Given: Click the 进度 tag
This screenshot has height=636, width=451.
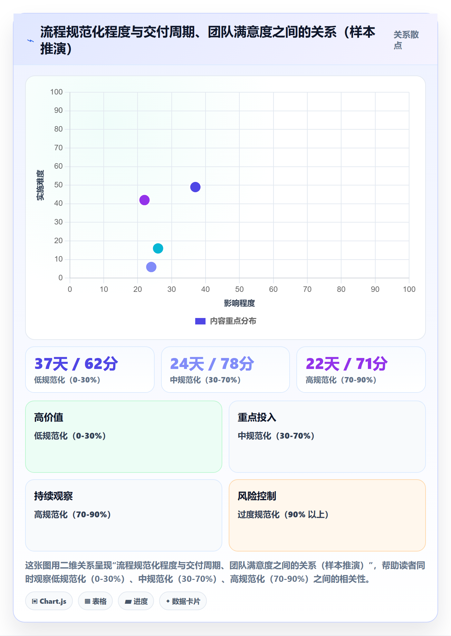Looking at the screenshot, I should (x=136, y=601).
